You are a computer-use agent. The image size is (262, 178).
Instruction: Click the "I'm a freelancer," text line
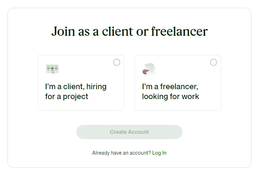pos(170,87)
